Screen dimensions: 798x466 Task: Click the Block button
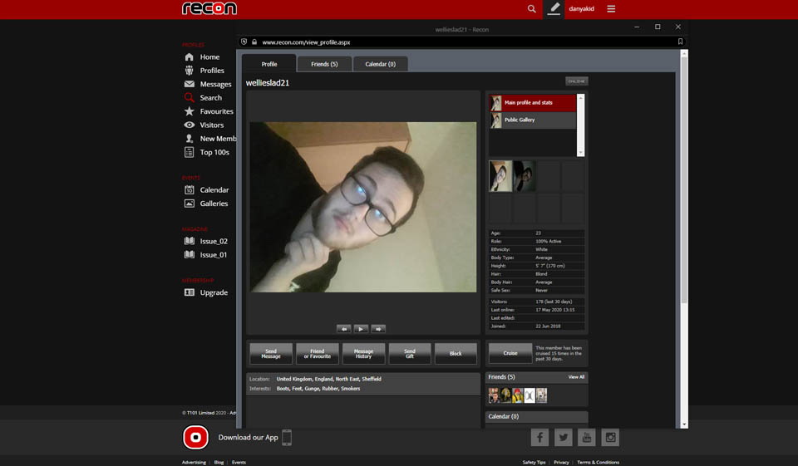pyautogui.click(x=456, y=354)
